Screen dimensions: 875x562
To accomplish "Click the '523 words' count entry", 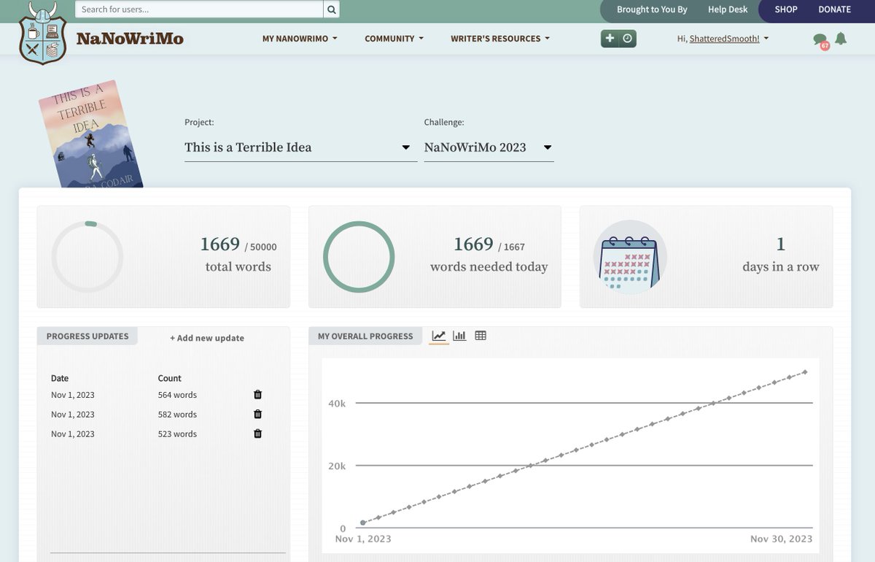I will [177, 434].
